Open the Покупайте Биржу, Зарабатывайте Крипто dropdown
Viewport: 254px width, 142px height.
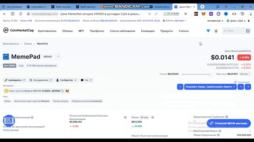pyautogui.click(x=210, y=87)
